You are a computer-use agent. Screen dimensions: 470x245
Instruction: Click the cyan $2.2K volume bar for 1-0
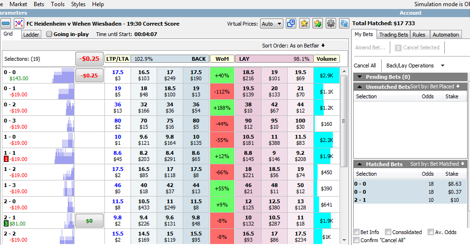click(x=323, y=140)
